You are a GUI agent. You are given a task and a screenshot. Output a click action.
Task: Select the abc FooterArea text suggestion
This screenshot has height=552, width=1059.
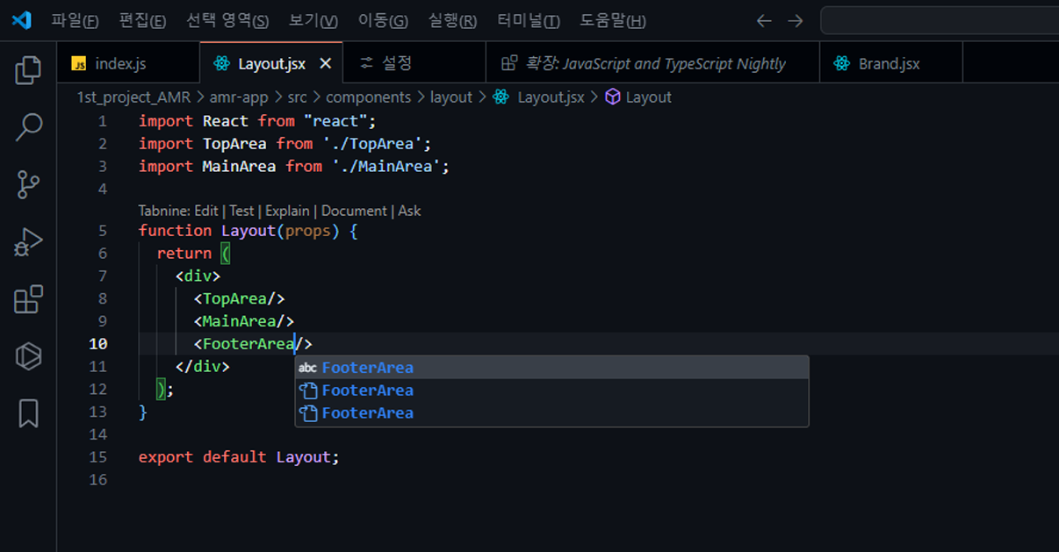click(x=551, y=368)
